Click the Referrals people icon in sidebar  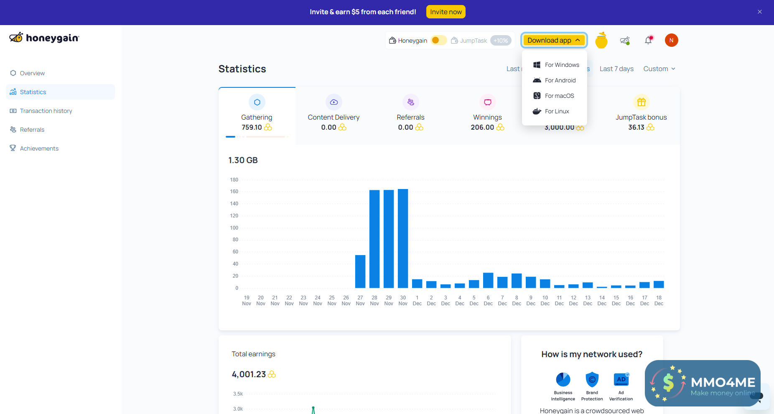click(x=13, y=130)
